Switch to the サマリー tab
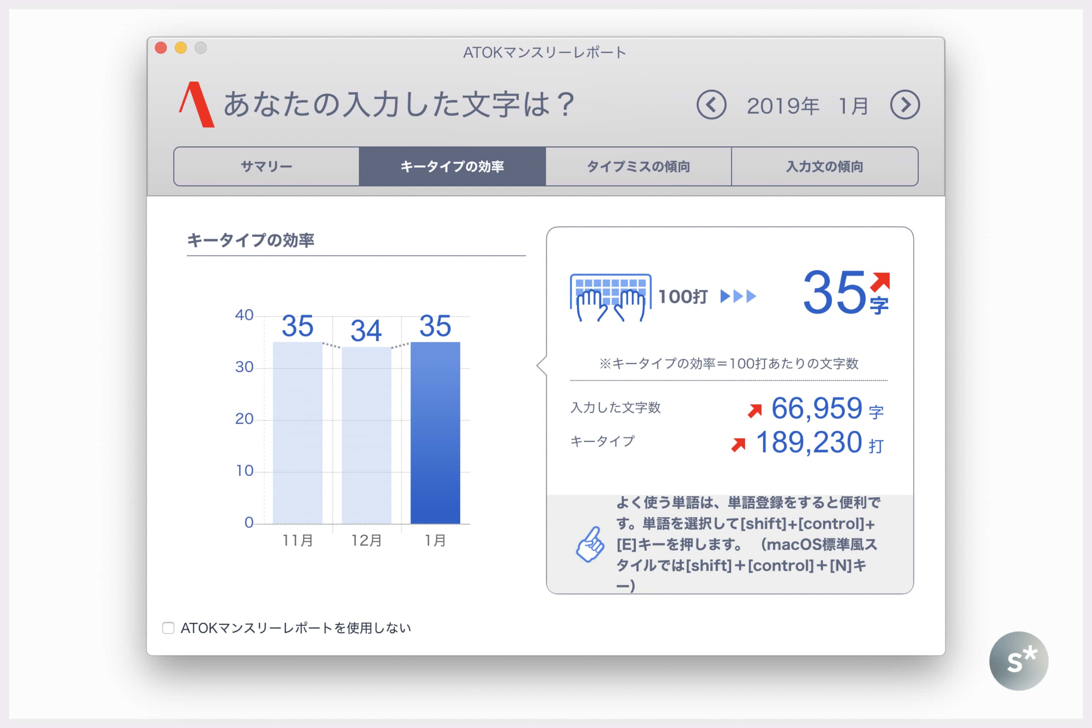 coord(266,166)
